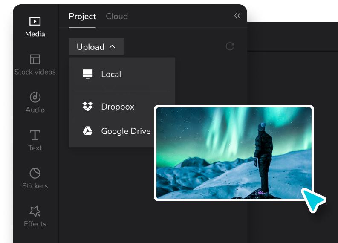Open the Stickers panel icon

35,173
